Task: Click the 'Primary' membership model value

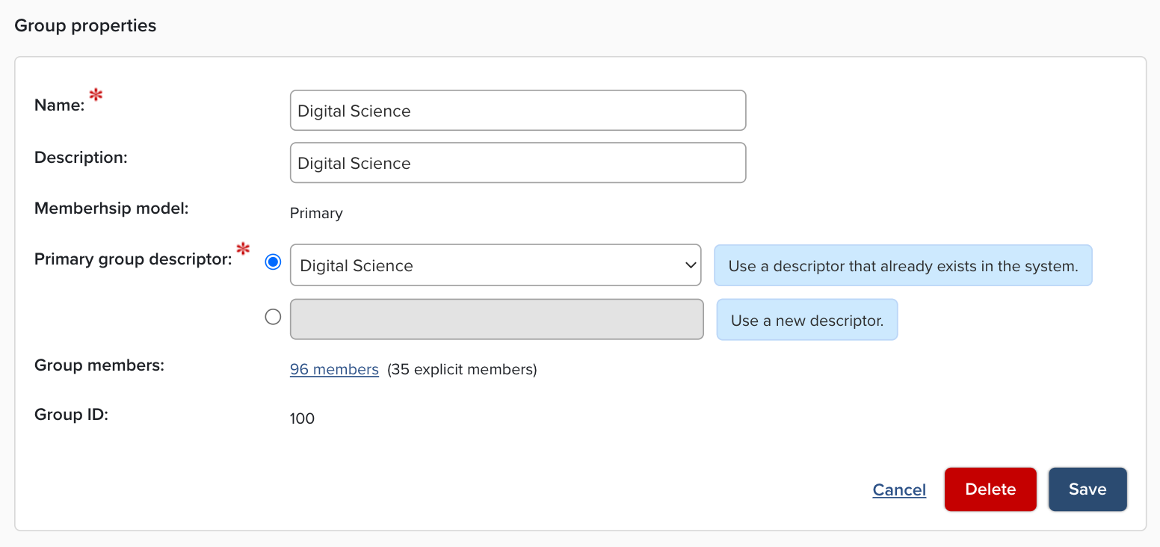Action: (x=316, y=214)
